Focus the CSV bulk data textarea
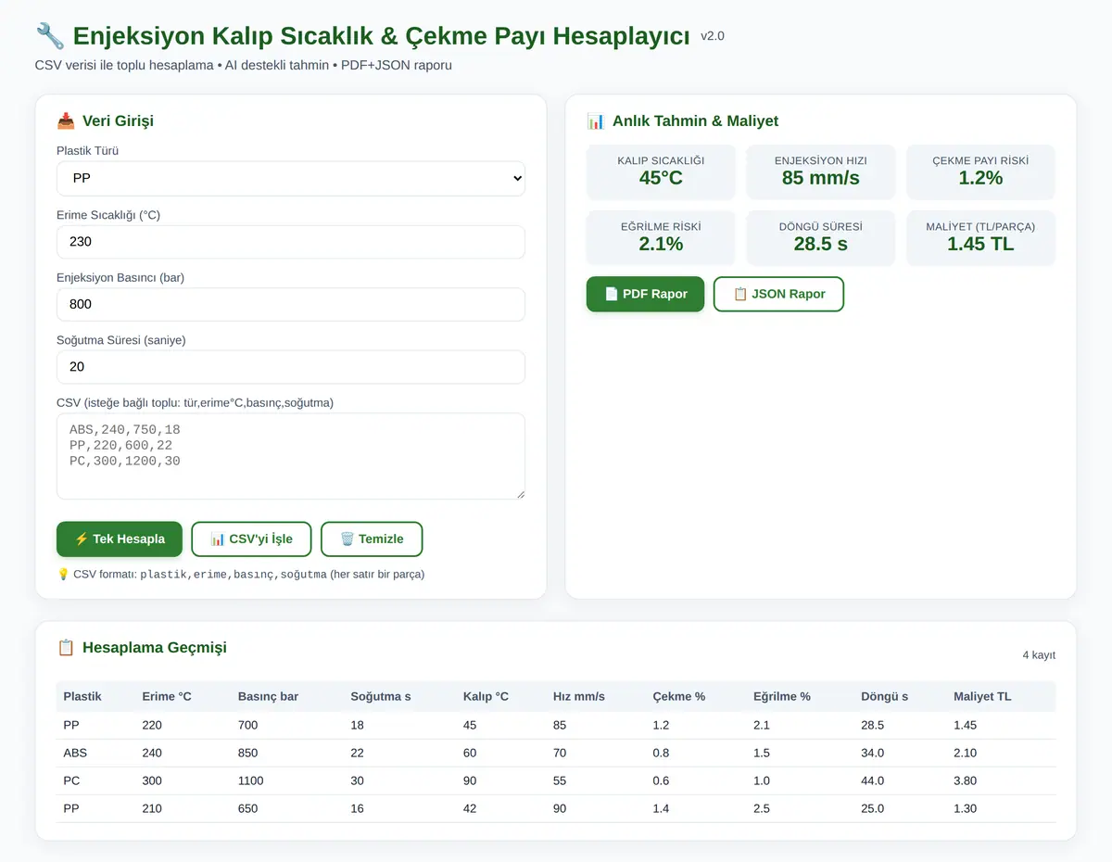This screenshot has height=862, width=1112. pos(290,456)
